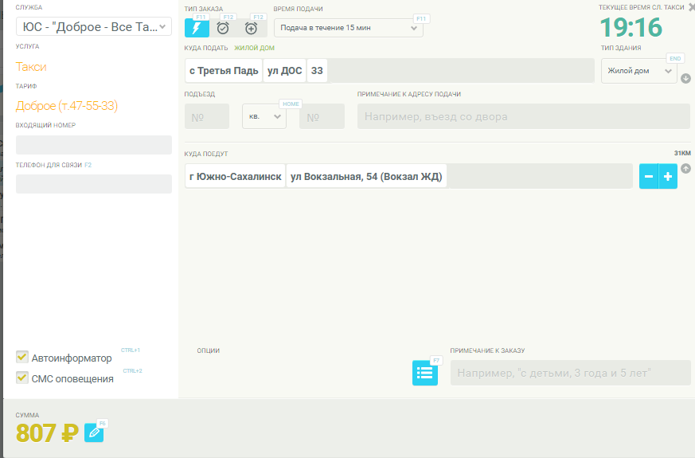Open the кв. apartment type dropdown
Viewport: 695px width, 458px height.
(x=264, y=116)
